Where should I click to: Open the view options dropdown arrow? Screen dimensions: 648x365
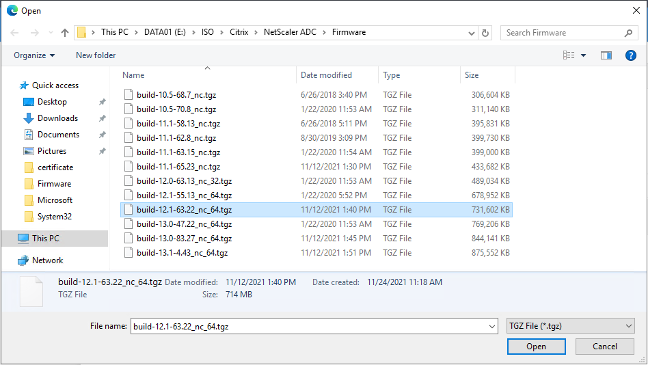(583, 55)
